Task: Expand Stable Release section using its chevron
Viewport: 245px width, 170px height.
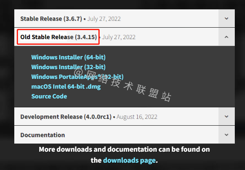Action: coord(226,19)
